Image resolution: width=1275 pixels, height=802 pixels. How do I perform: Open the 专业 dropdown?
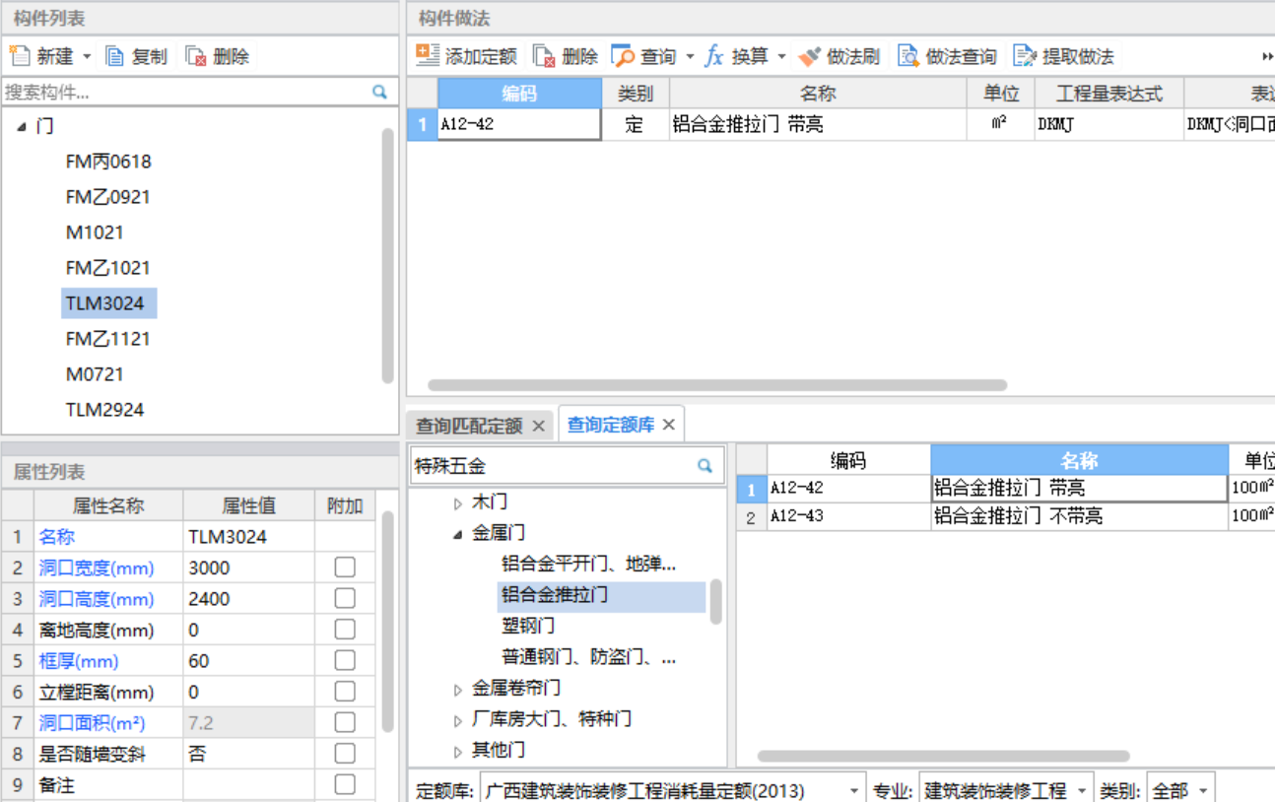[1083, 790]
